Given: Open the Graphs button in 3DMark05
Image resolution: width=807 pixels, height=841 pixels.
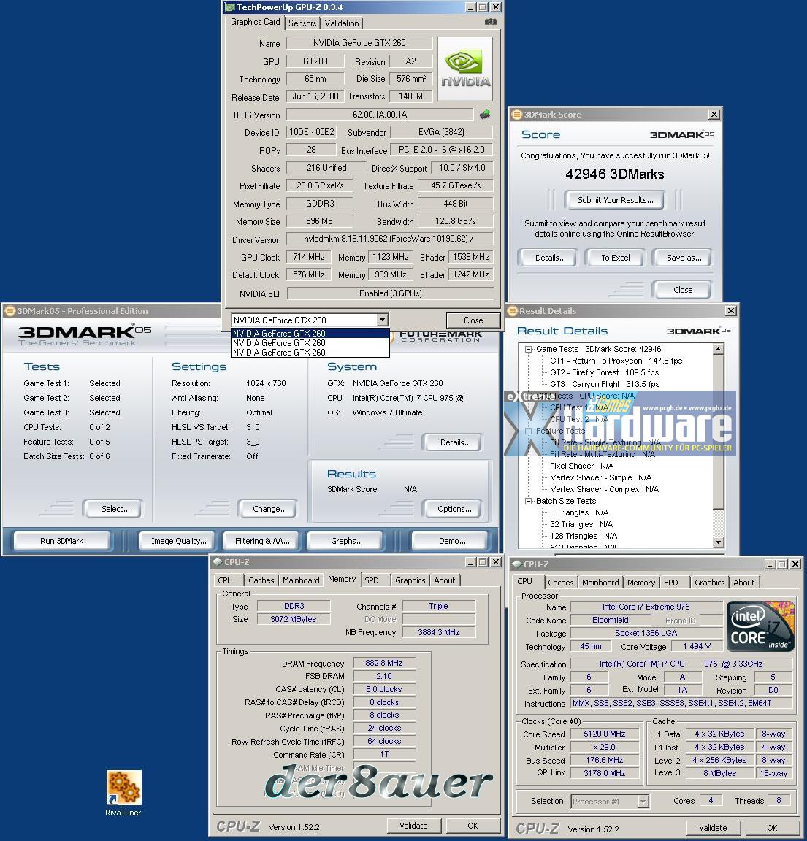Looking at the screenshot, I should pyautogui.click(x=346, y=541).
